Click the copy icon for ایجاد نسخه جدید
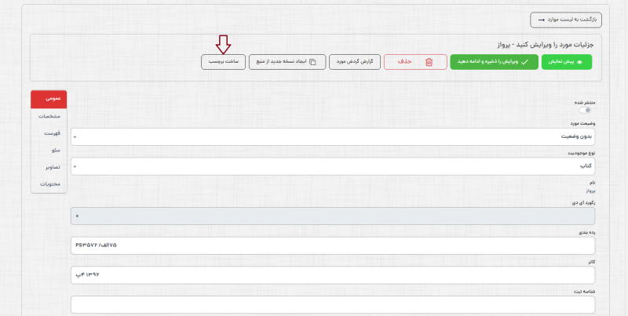The image size is (628, 316). [312, 62]
